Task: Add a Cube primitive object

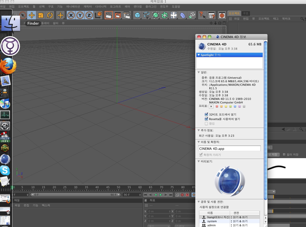Action: tap(137, 15)
